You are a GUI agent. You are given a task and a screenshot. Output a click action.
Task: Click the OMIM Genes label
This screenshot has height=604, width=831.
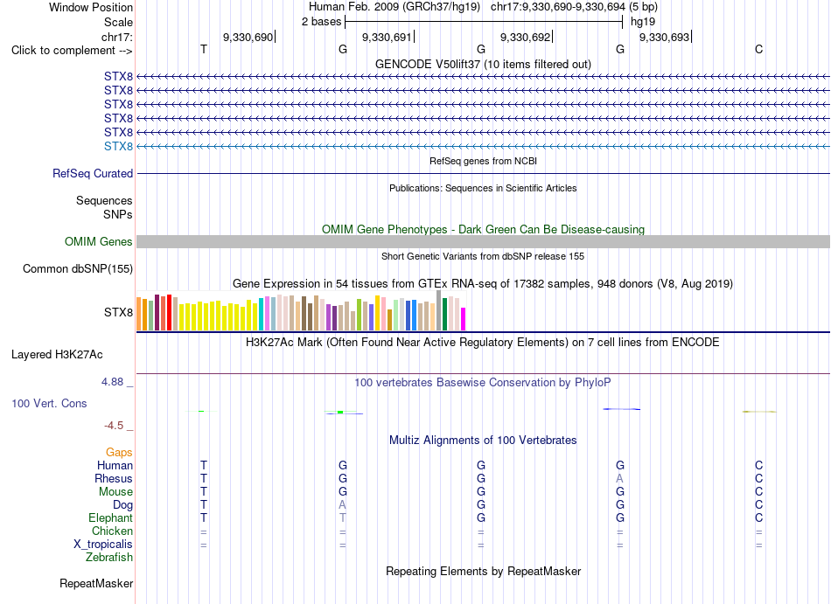pos(99,242)
